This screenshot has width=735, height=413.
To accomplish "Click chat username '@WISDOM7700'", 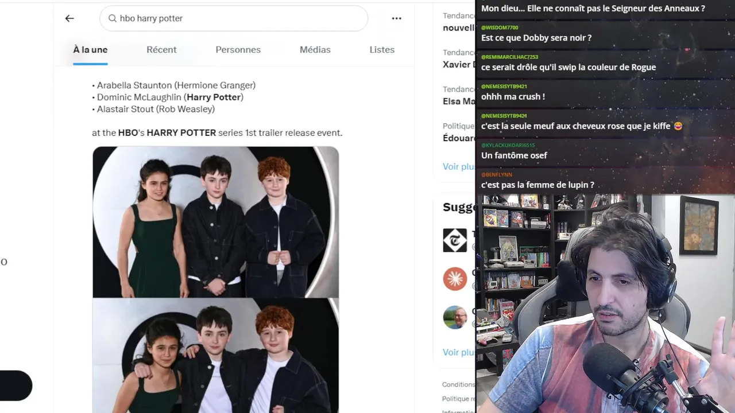I will (500, 28).
